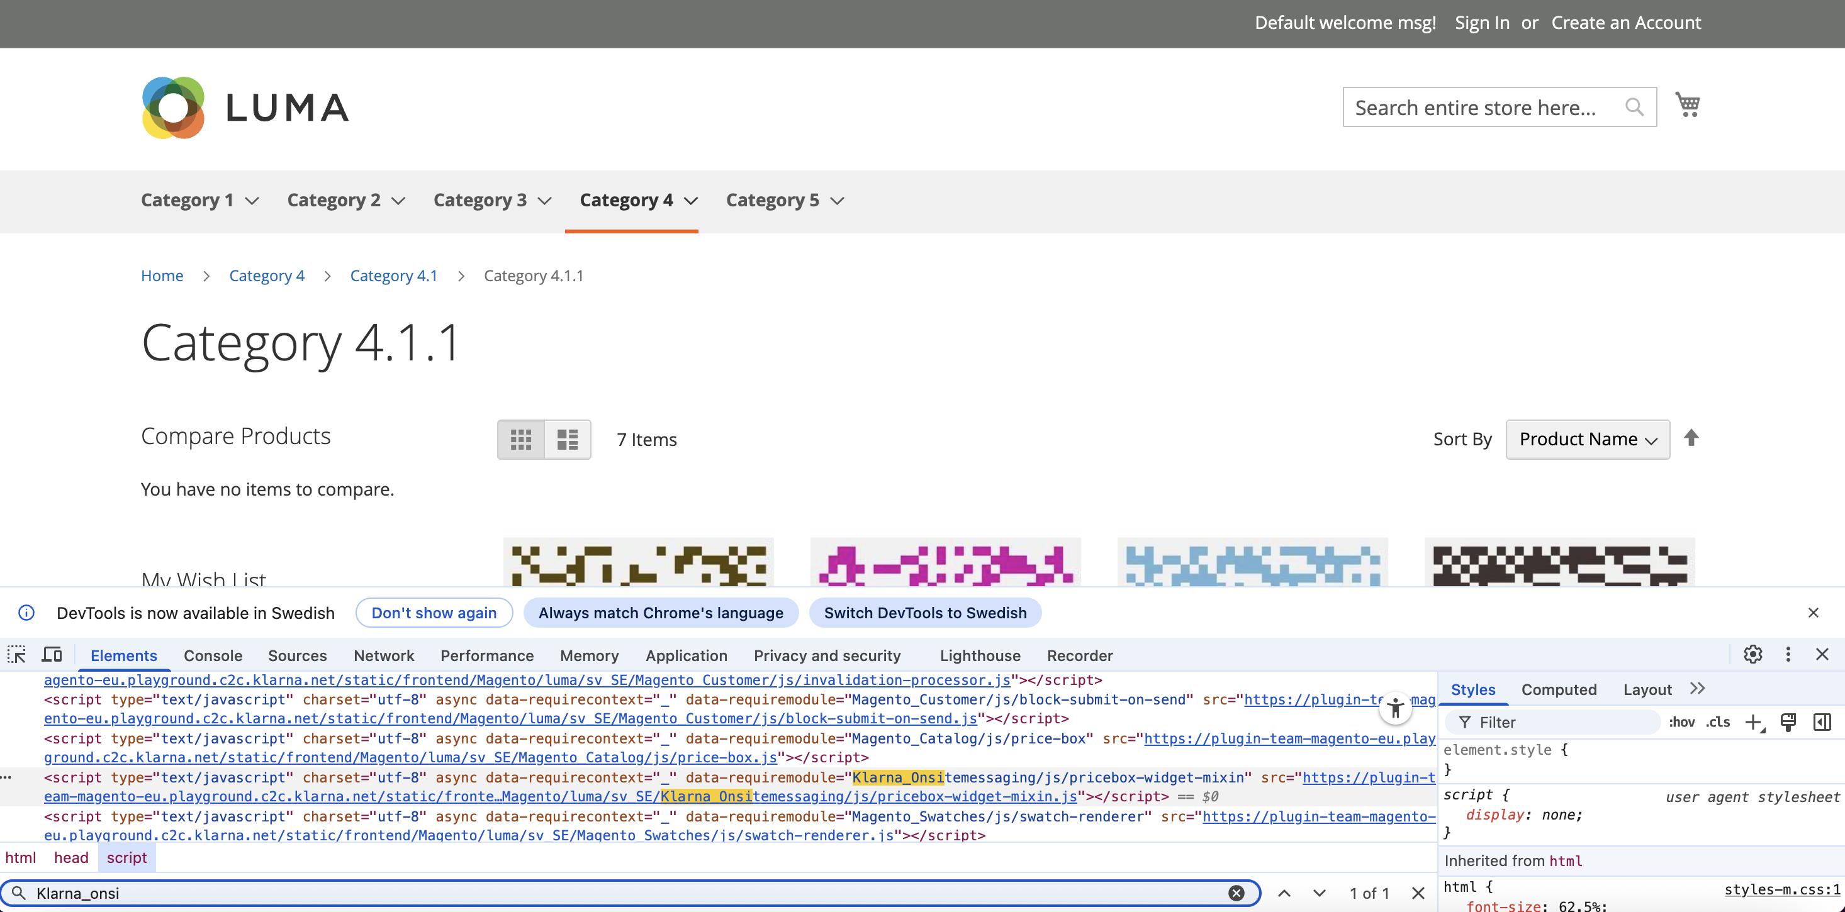Open the blue patterned product thumbnail
Screen dimensions: 1845x912
tap(1253, 563)
